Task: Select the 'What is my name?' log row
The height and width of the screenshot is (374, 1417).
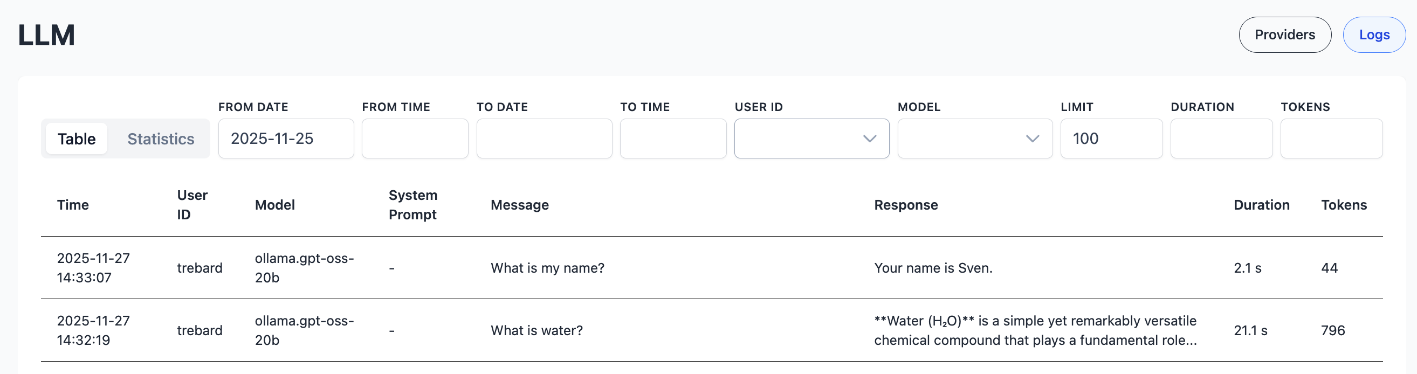Action: [547, 268]
